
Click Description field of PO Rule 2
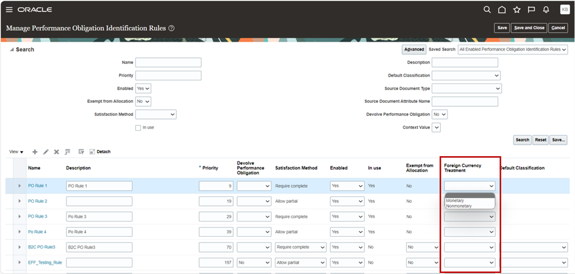(x=99, y=201)
